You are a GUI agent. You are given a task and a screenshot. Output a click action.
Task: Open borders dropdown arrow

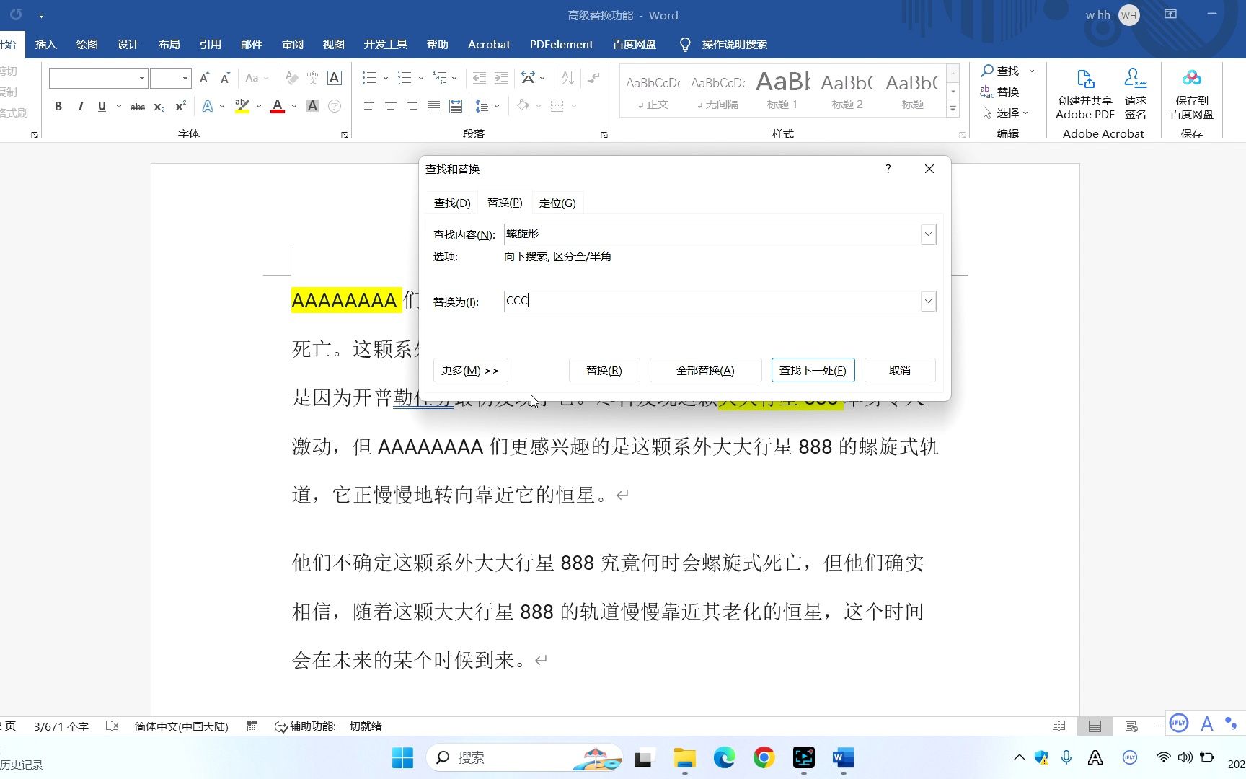coord(574,107)
